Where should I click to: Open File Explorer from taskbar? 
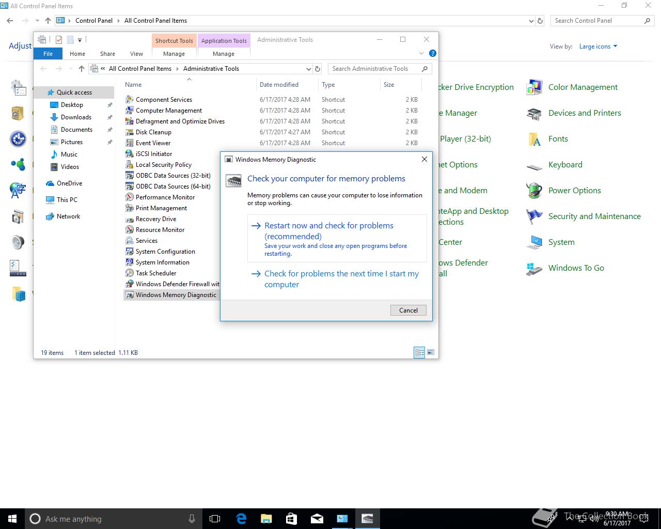[x=266, y=519]
